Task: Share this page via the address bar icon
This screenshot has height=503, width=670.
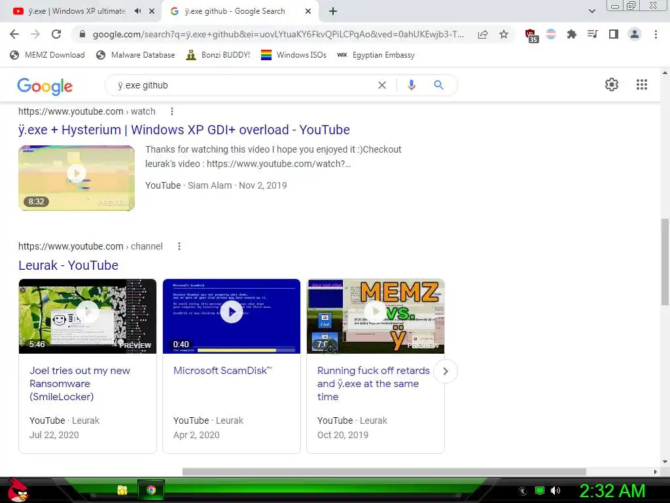Action: click(x=483, y=34)
